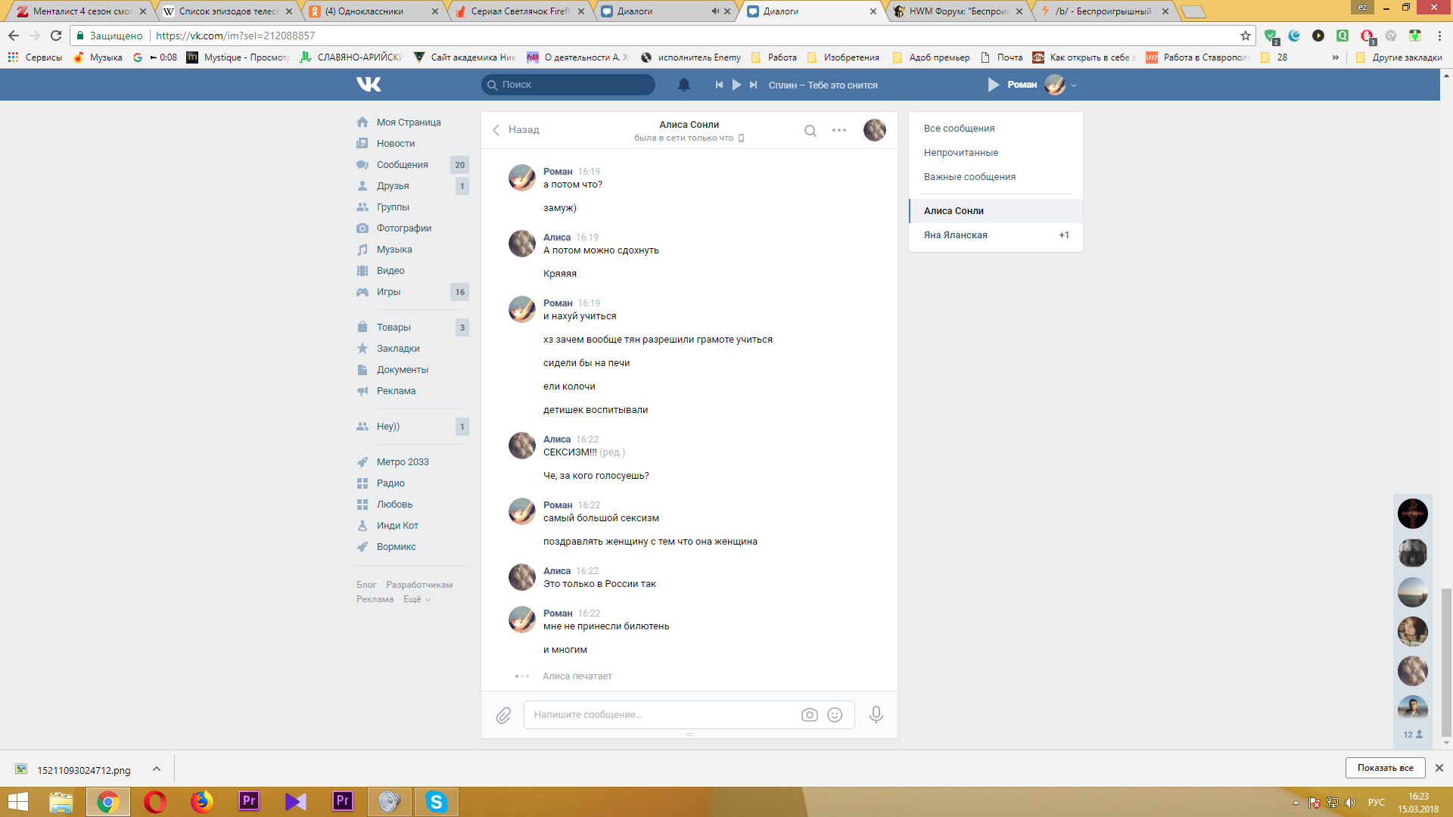
Task: Open the three-dots conversation actions menu
Action: coord(839,130)
